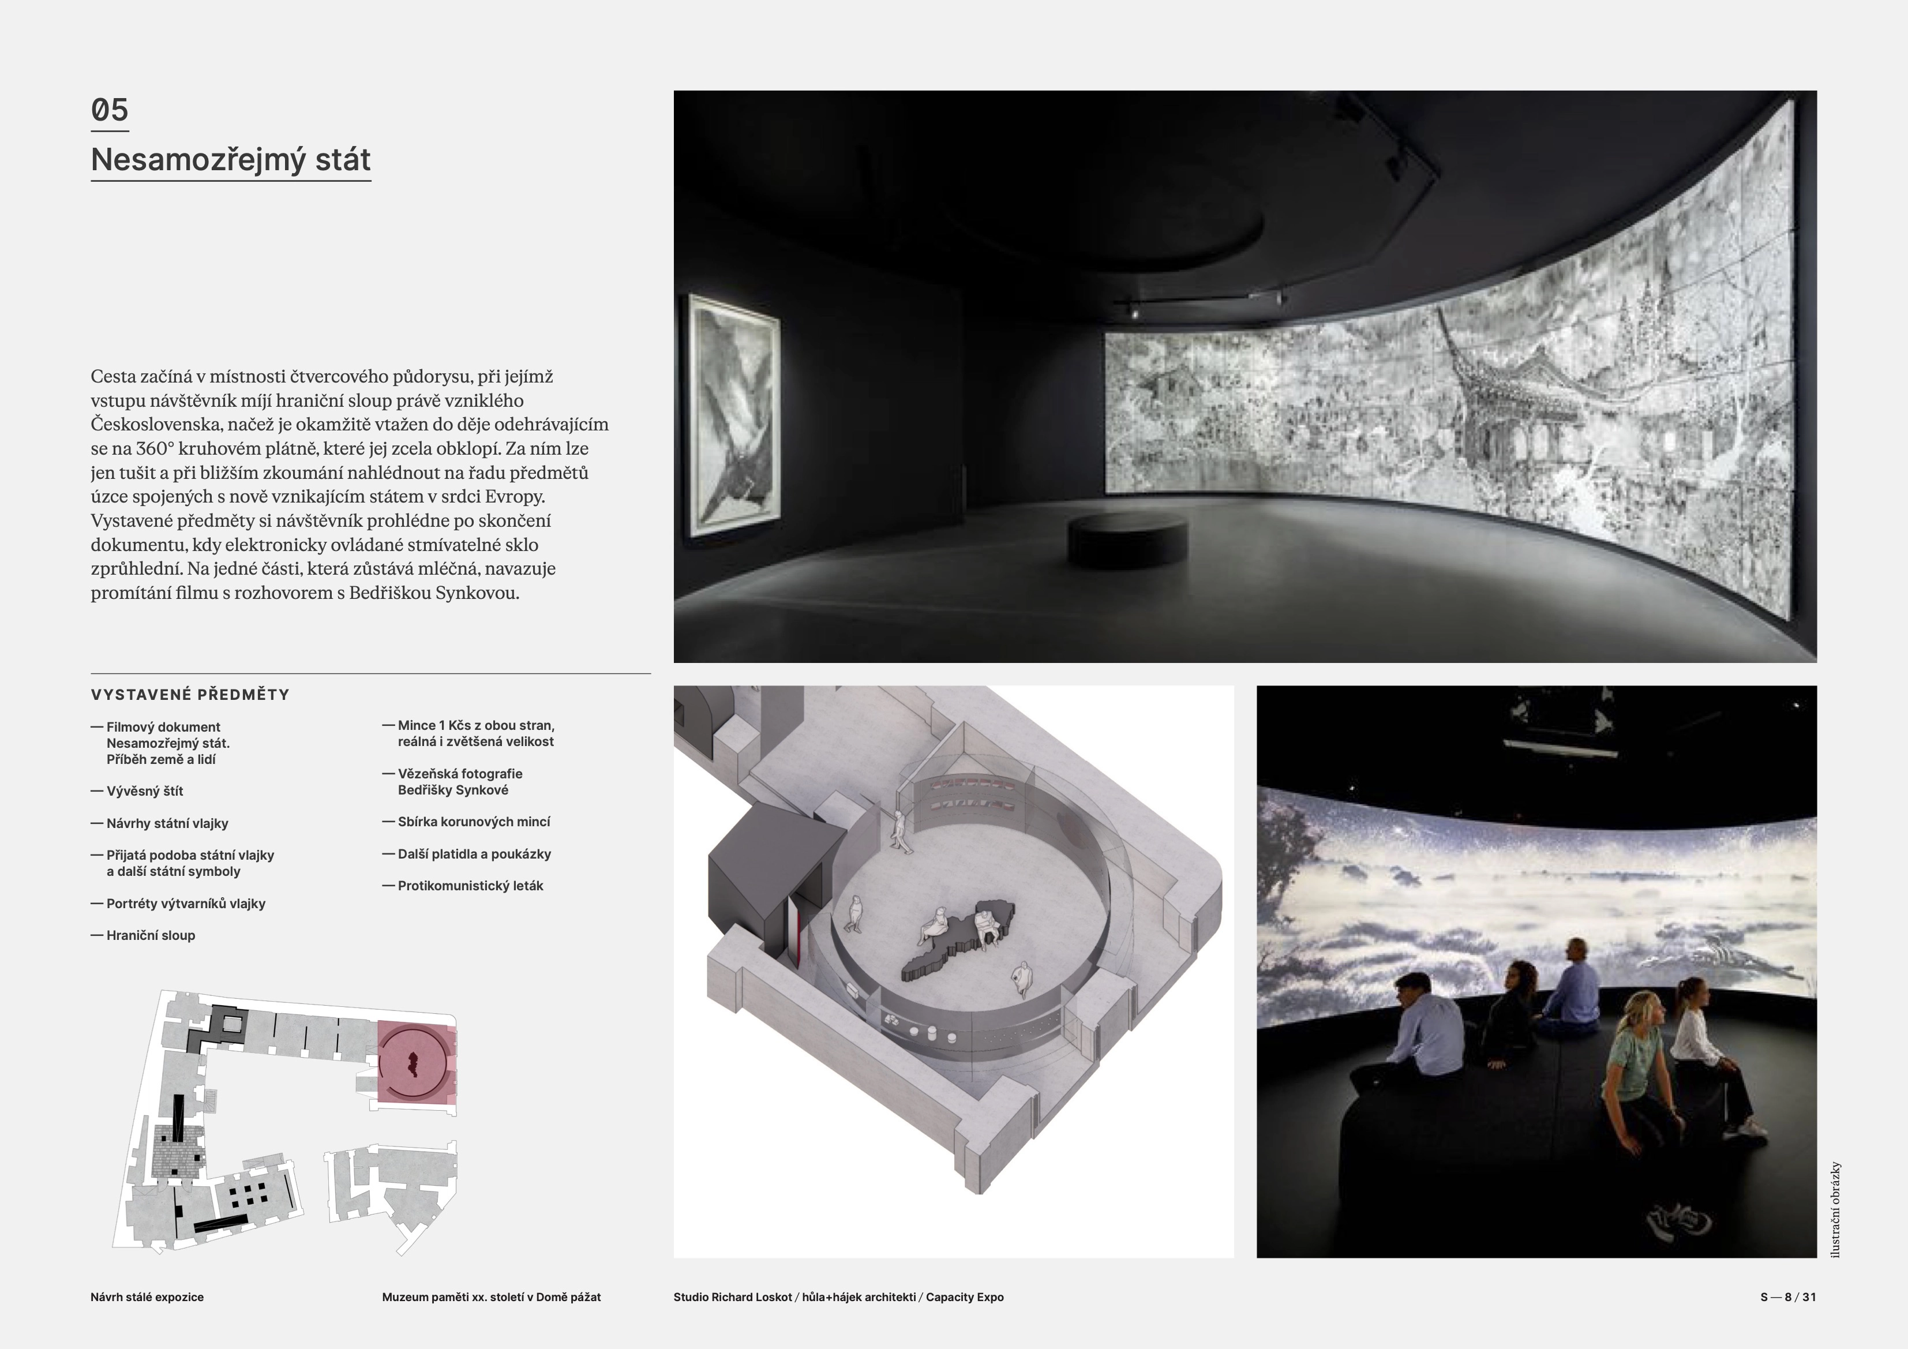Click the vertical ilustrační obrázky caption
Screen dimensions: 1908x1349
[x=1836, y=1209]
